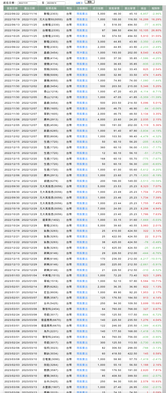
Task: Sort by the 買進日期 column header
Action: (x=12, y=8)
